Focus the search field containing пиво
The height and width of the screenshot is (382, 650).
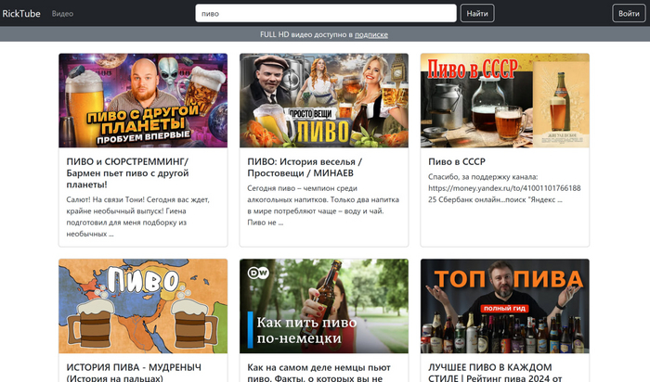point(326,13)
